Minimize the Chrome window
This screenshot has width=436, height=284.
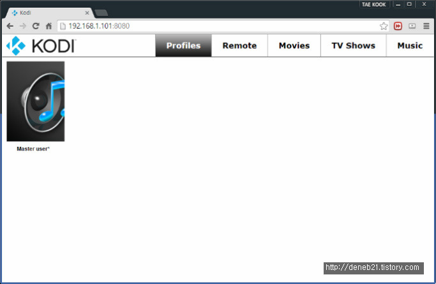(x=398, y=4)
